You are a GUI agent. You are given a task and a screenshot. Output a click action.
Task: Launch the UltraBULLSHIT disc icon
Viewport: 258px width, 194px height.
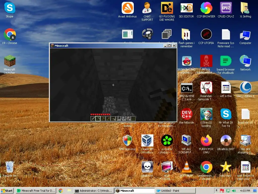(x=225, y=142)
